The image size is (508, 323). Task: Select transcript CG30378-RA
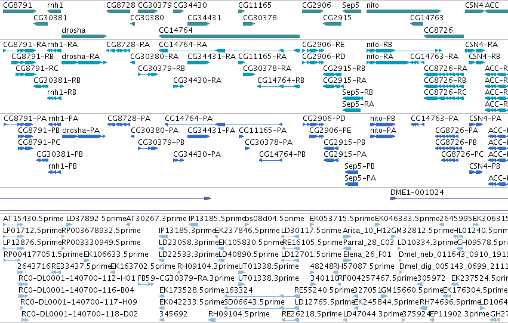(267, 69)
